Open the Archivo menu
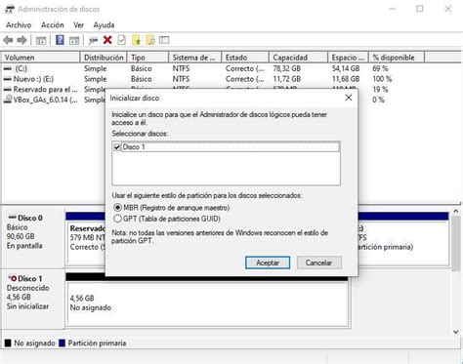The height and width of the screenshot is (364, 463). 19,25
